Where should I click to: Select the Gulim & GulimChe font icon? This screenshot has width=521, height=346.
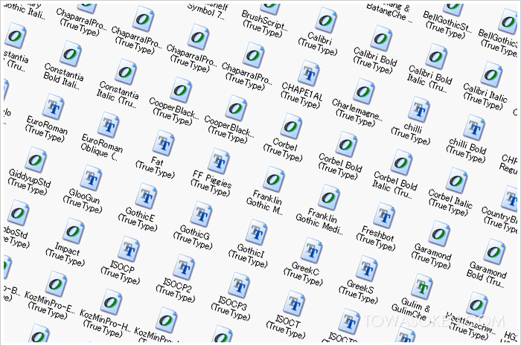click(422, 286)
